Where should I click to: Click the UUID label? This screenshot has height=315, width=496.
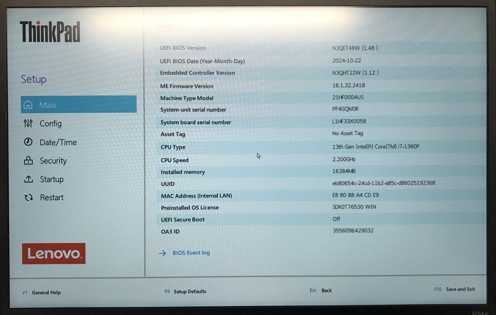pyautogui.click(x=168, y=184)
